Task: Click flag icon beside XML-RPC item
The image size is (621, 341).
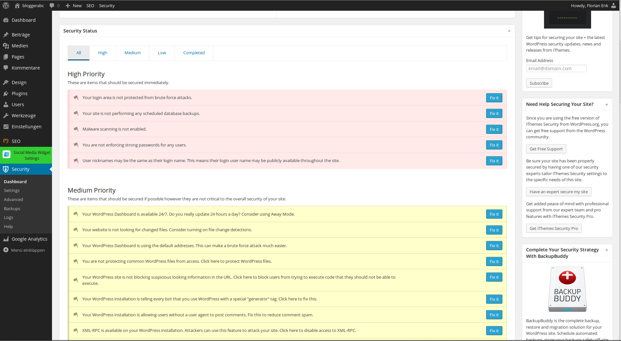Action: tap(76, 330)
